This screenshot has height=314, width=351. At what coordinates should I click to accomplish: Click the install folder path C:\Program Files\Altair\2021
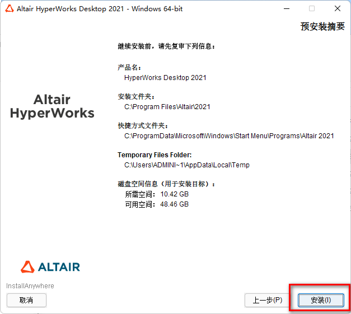pyautogui.click(x=167, y=106)
